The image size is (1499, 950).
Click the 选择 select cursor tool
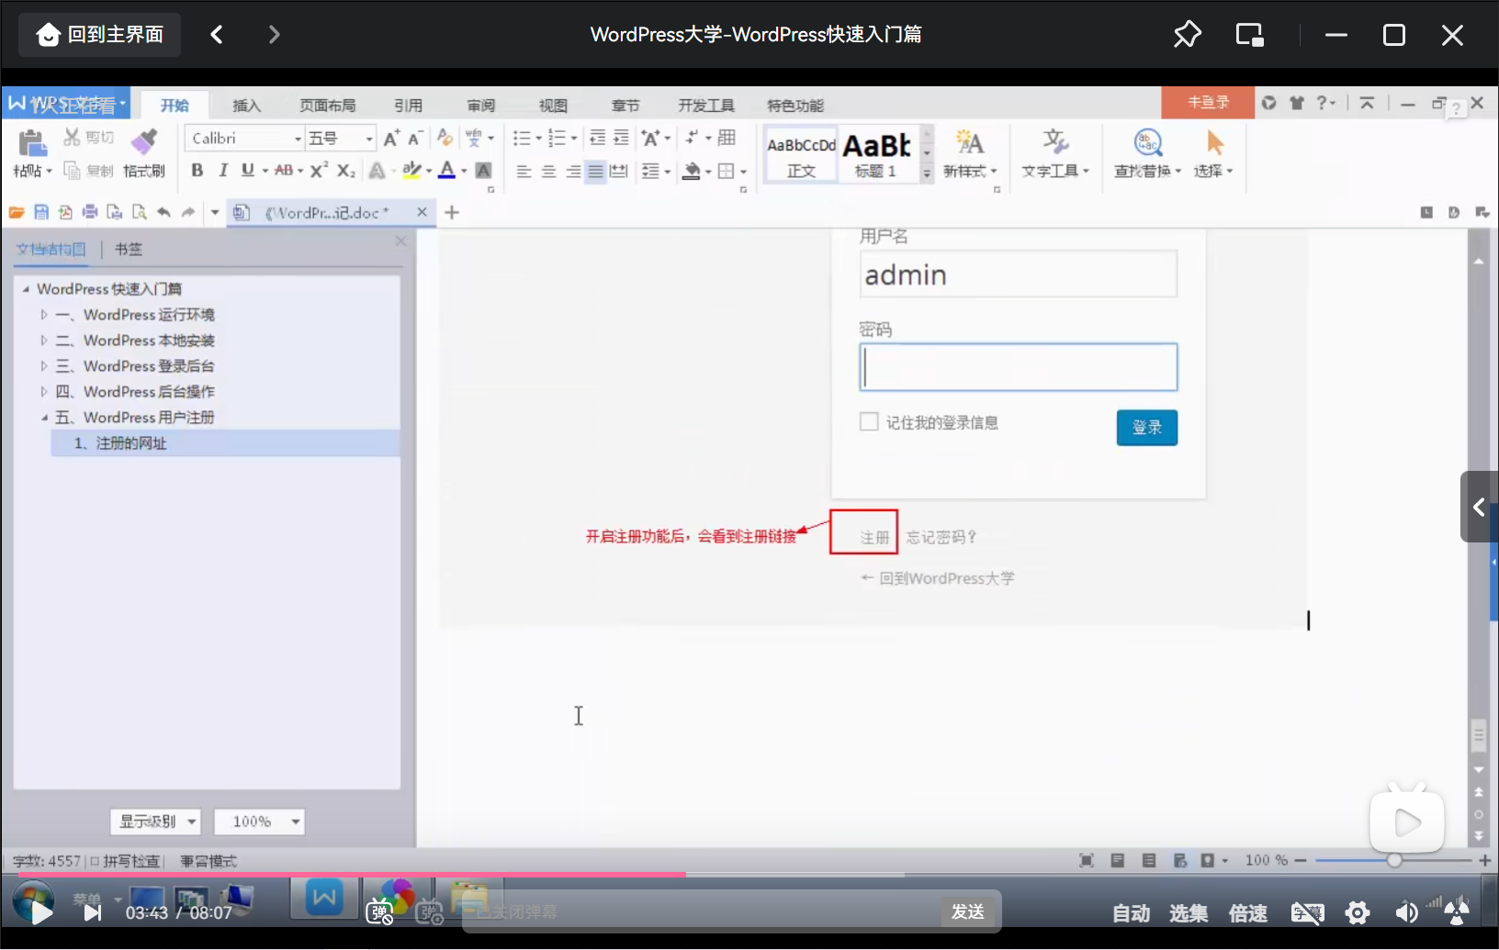point(1214,154)
